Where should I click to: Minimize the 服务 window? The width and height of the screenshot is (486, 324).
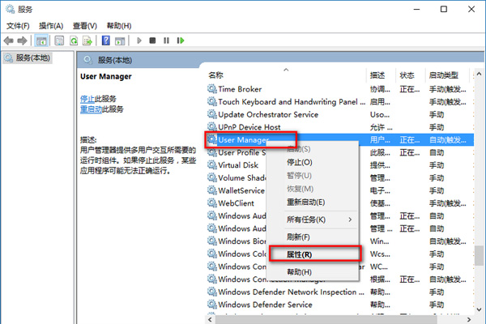(416, 9)
